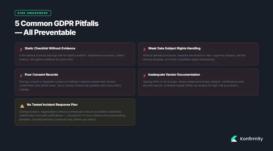Click the line 'penalties. Develop and test a runbook now'

point(58,120)
